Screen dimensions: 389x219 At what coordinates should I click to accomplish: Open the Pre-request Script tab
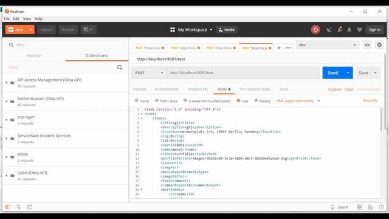click(255, 89)
